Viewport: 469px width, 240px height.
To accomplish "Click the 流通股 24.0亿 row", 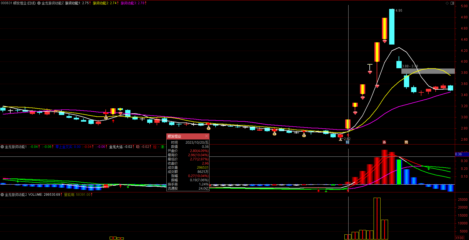I will (188, 188).
